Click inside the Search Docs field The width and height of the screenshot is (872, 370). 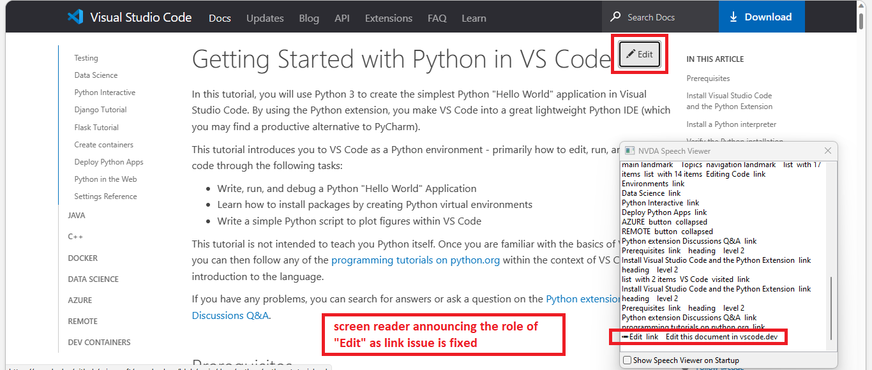pyautogui.click(x=658, y=15)
